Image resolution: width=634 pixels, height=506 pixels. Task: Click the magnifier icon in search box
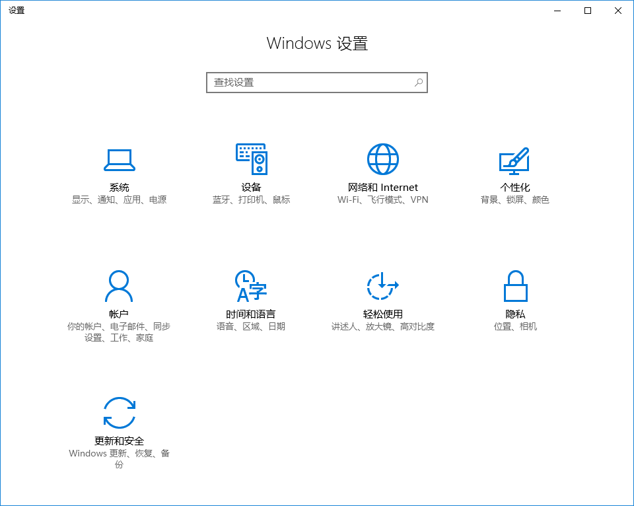coord(419,83)
